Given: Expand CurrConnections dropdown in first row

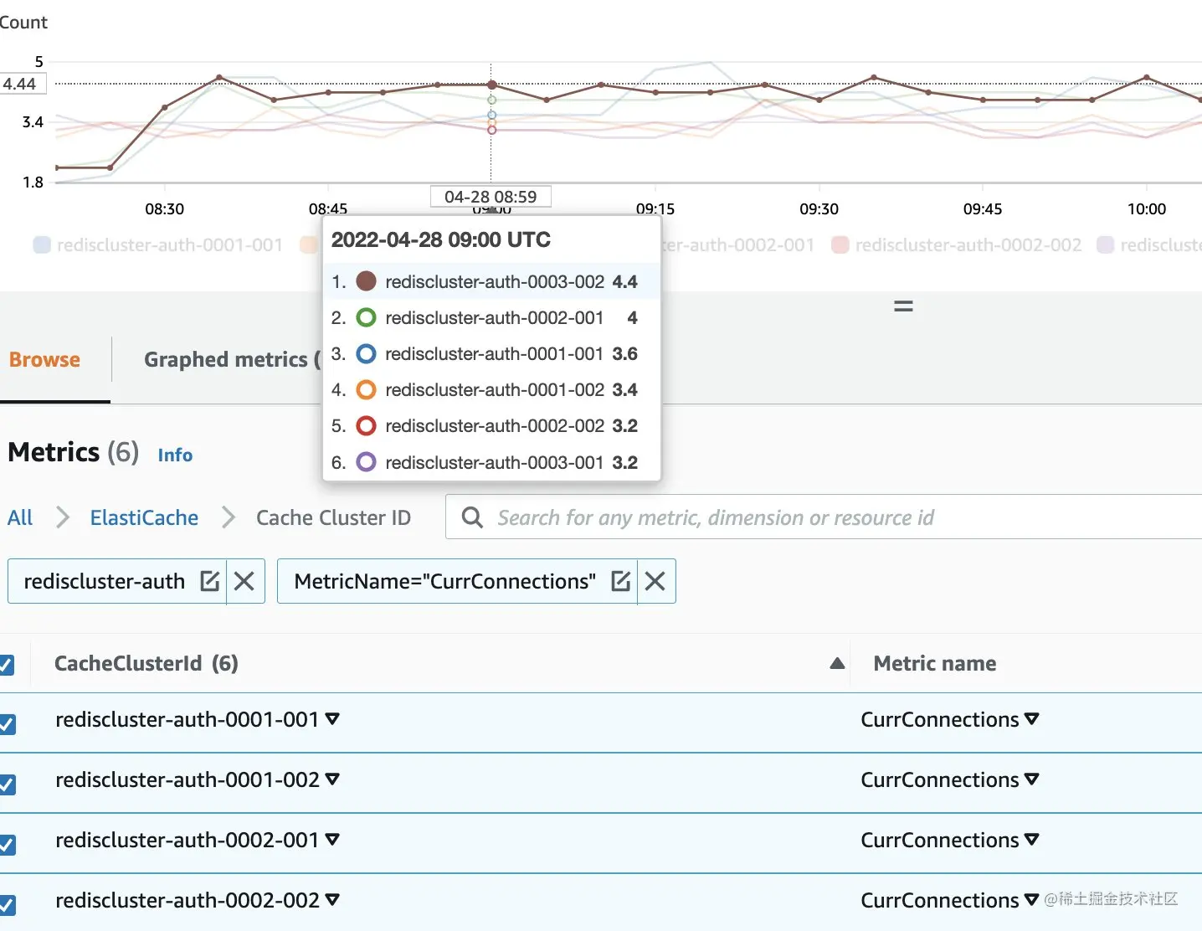Looking at the screenshot, I should click(x=1031, y=718).
